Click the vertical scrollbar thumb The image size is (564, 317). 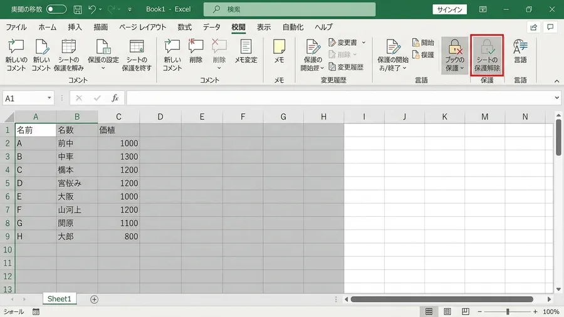[x=558, y=138]
